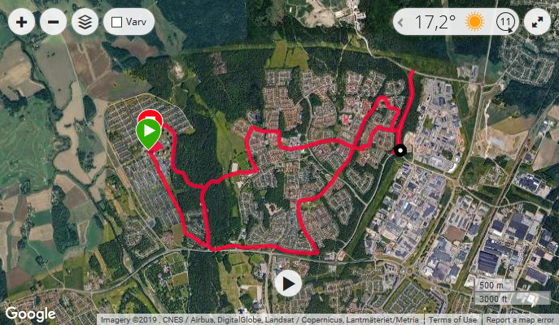
Task: Tick the Varv checkbox
Action: tap(116, 23)
